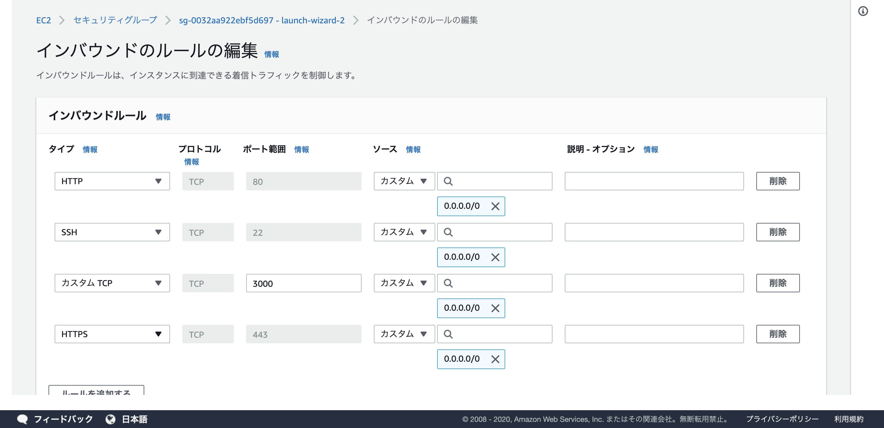The image size is (884, 428).
Task: Click 情報 link next to page title
Action: 271,54
